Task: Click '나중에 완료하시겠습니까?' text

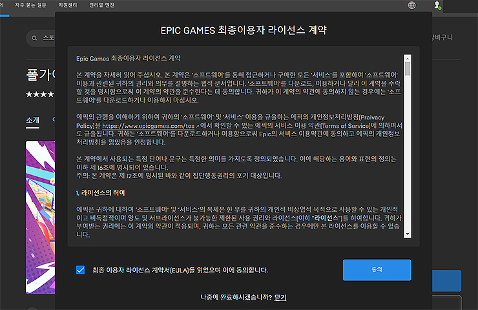Action: click(236, 297)
